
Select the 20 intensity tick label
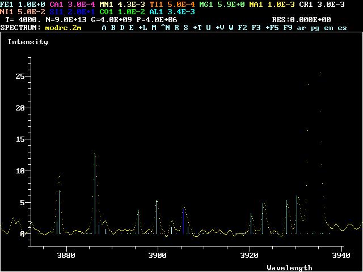[20, 108]
